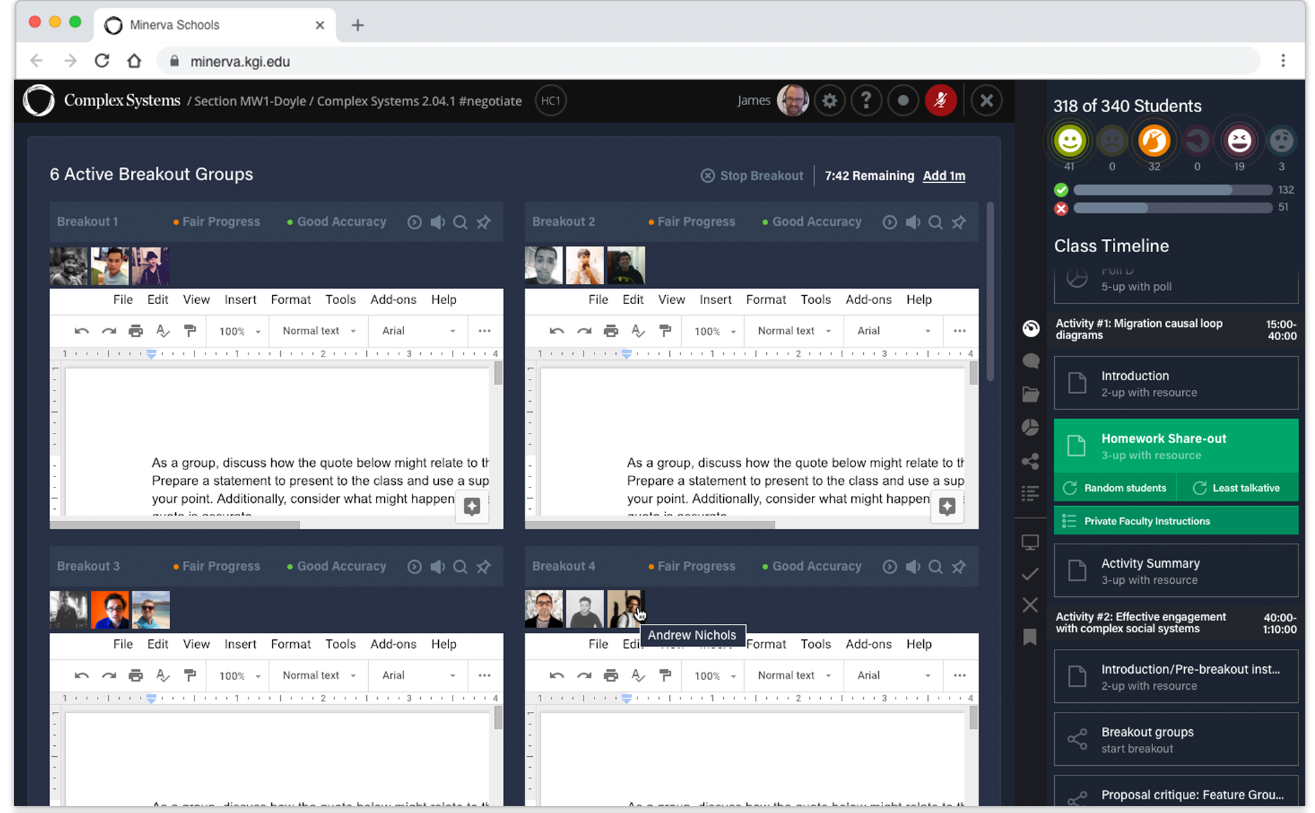This screenshot has height=813, width=1315.
Task: Open Normal text style dropdown in Breakout 3
Action: [x=319, y=675]
